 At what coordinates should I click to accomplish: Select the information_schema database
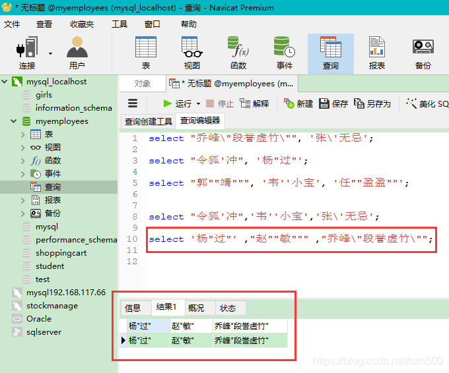pos(73,108)
